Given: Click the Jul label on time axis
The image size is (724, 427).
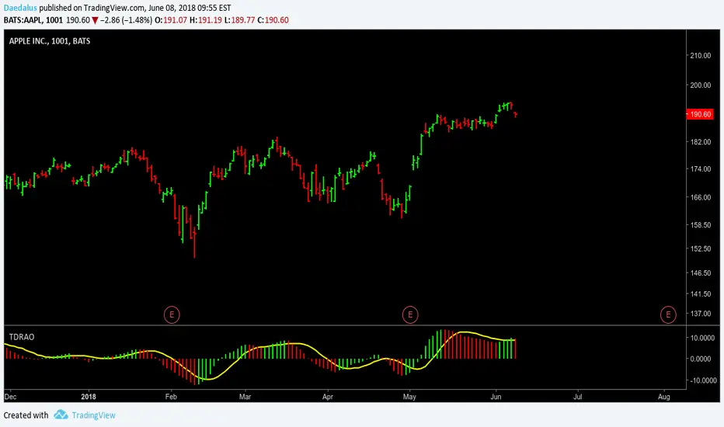Looking at the screenshot, I should 578,397.
